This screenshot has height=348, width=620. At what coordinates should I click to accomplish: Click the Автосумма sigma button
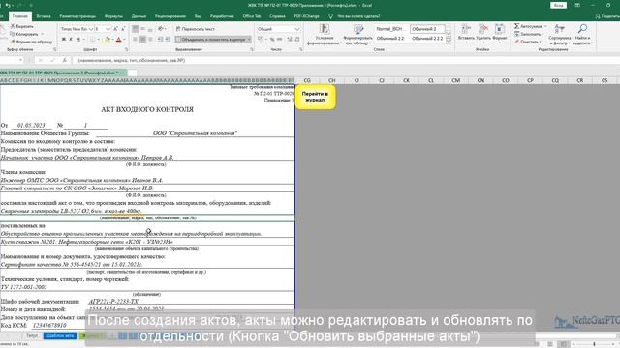coord(529,26)
